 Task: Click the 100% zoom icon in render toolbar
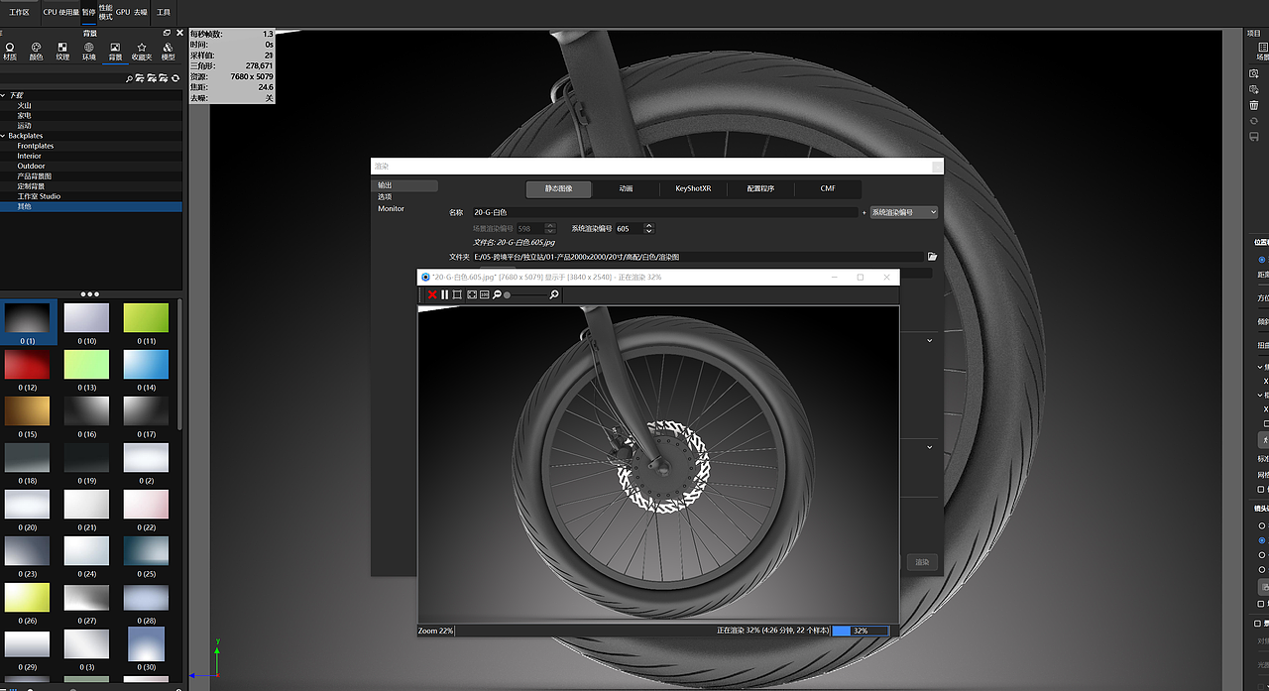pos(484,294)
